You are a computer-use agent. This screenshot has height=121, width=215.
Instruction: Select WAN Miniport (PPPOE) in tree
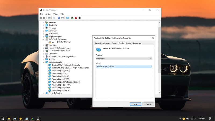tap(61, 85)
